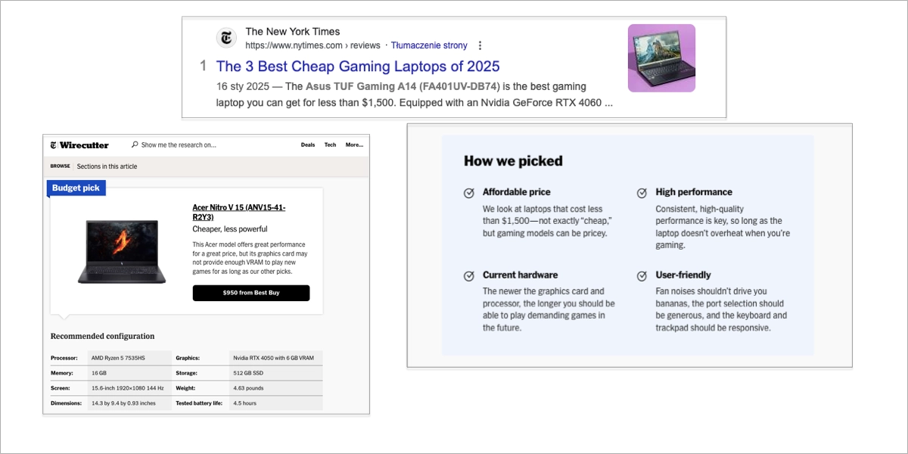Open the 3 Best Cheap Gaming Laptops headline

click(357, 67)
